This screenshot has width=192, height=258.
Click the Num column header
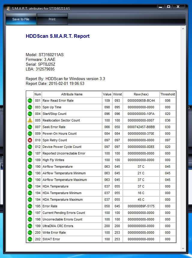(38, 94)
